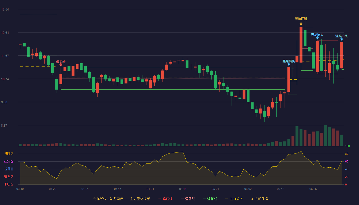
Task: Click the green 100 indicator axis value
Action: (347, 146)
